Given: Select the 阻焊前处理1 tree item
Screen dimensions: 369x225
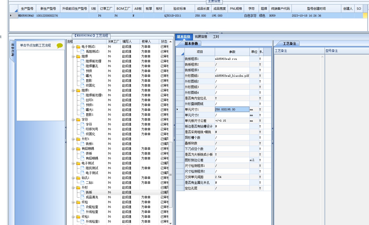Looking at the screenshot, I should (94, 95).
